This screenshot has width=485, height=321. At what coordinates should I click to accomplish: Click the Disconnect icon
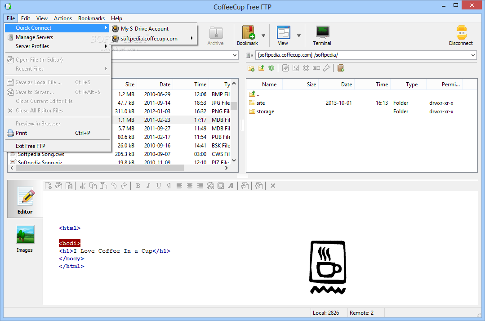[461, 36]
